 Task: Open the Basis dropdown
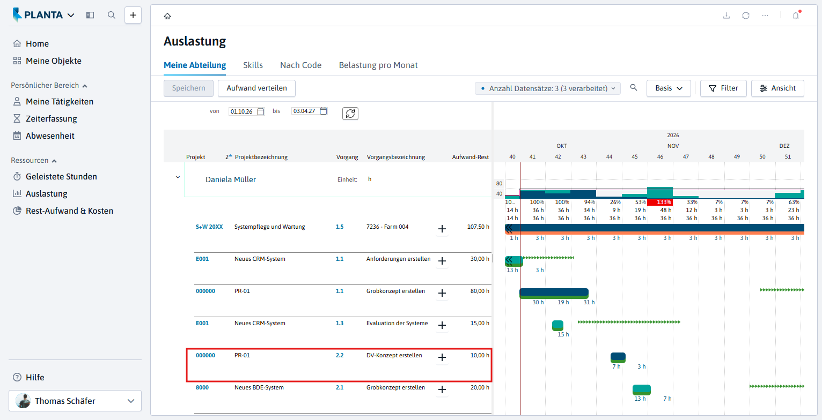tap(669, 88)
